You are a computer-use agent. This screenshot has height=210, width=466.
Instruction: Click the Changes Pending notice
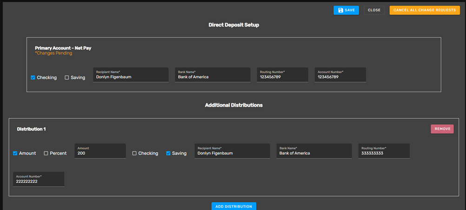53,53
